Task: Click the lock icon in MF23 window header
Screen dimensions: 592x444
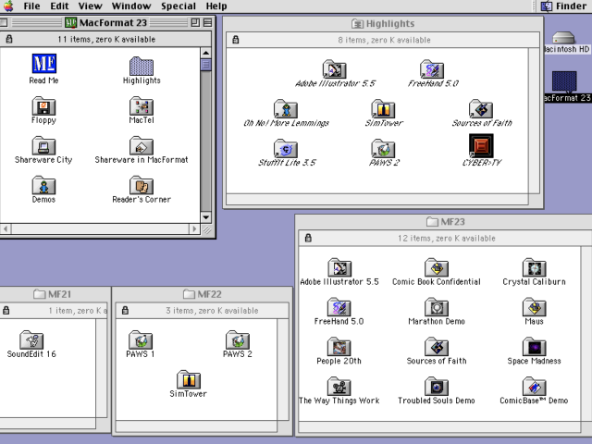Action: (308, 238)
